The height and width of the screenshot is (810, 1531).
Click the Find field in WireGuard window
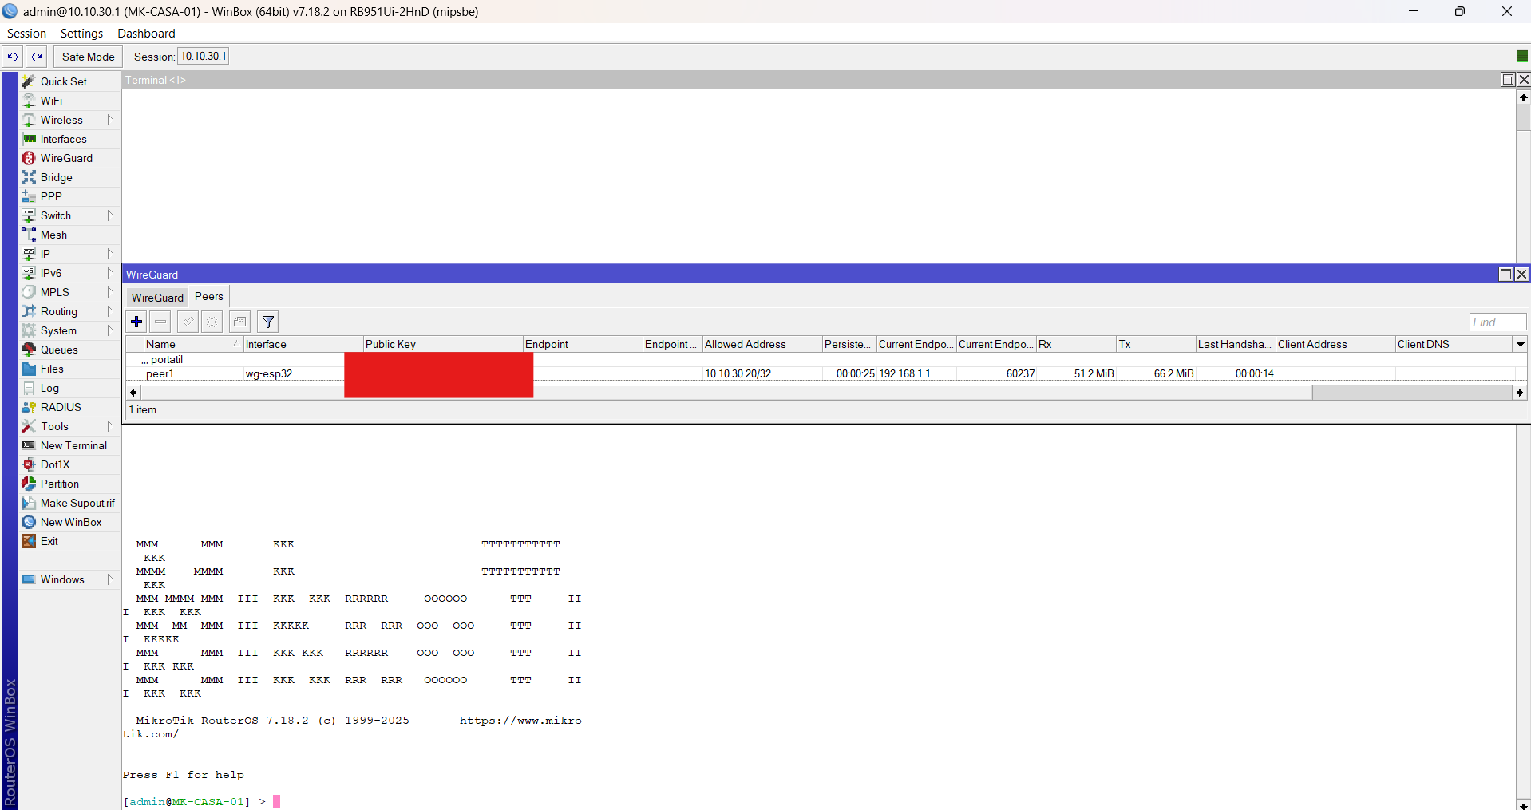click(x=1497, y=322)
